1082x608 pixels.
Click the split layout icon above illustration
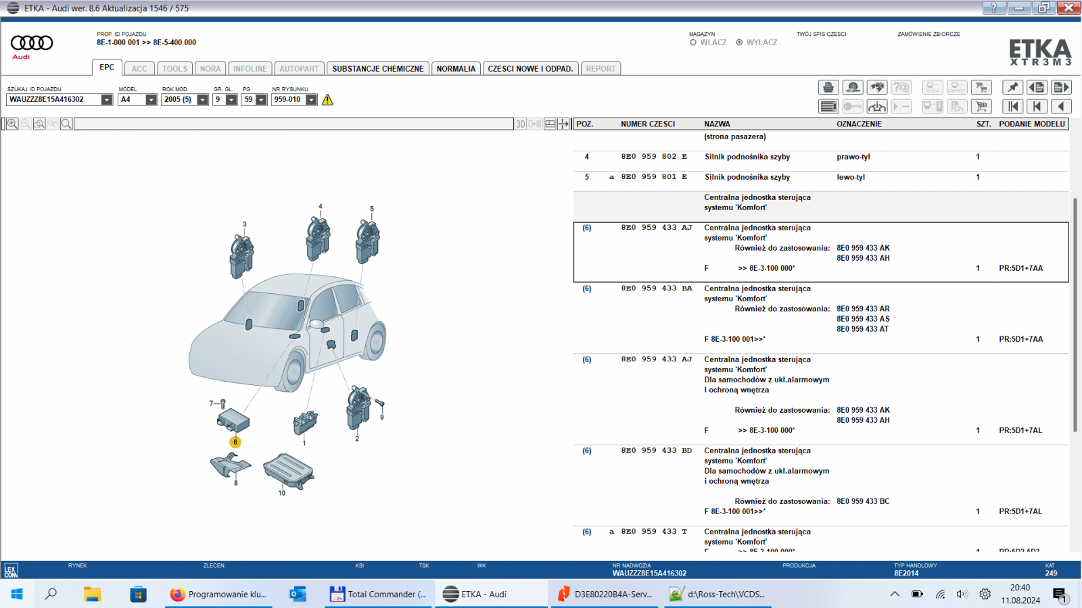[x=550, y=124]
